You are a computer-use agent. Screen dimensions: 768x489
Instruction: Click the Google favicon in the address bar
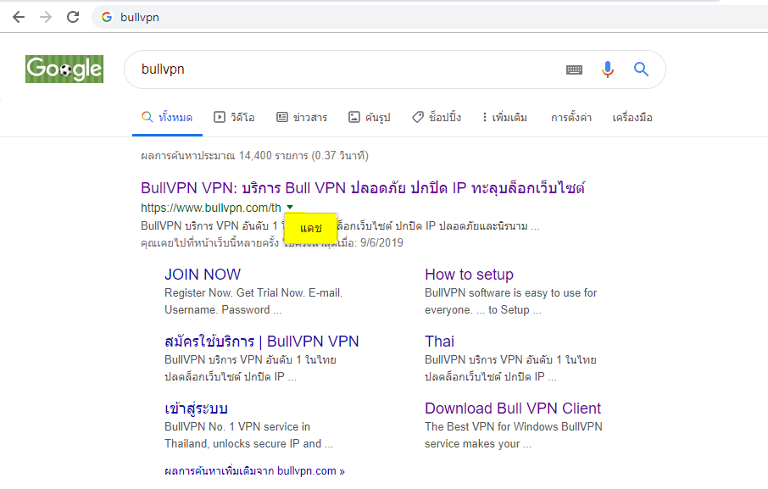point(106,17)
